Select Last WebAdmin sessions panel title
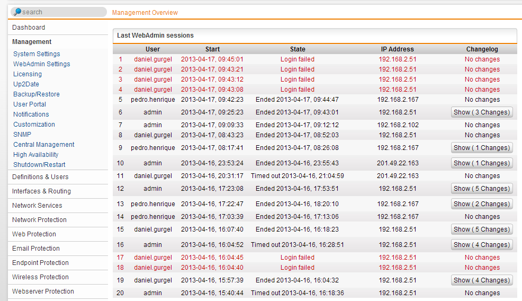The image size is (522, 301). (155, 36)
